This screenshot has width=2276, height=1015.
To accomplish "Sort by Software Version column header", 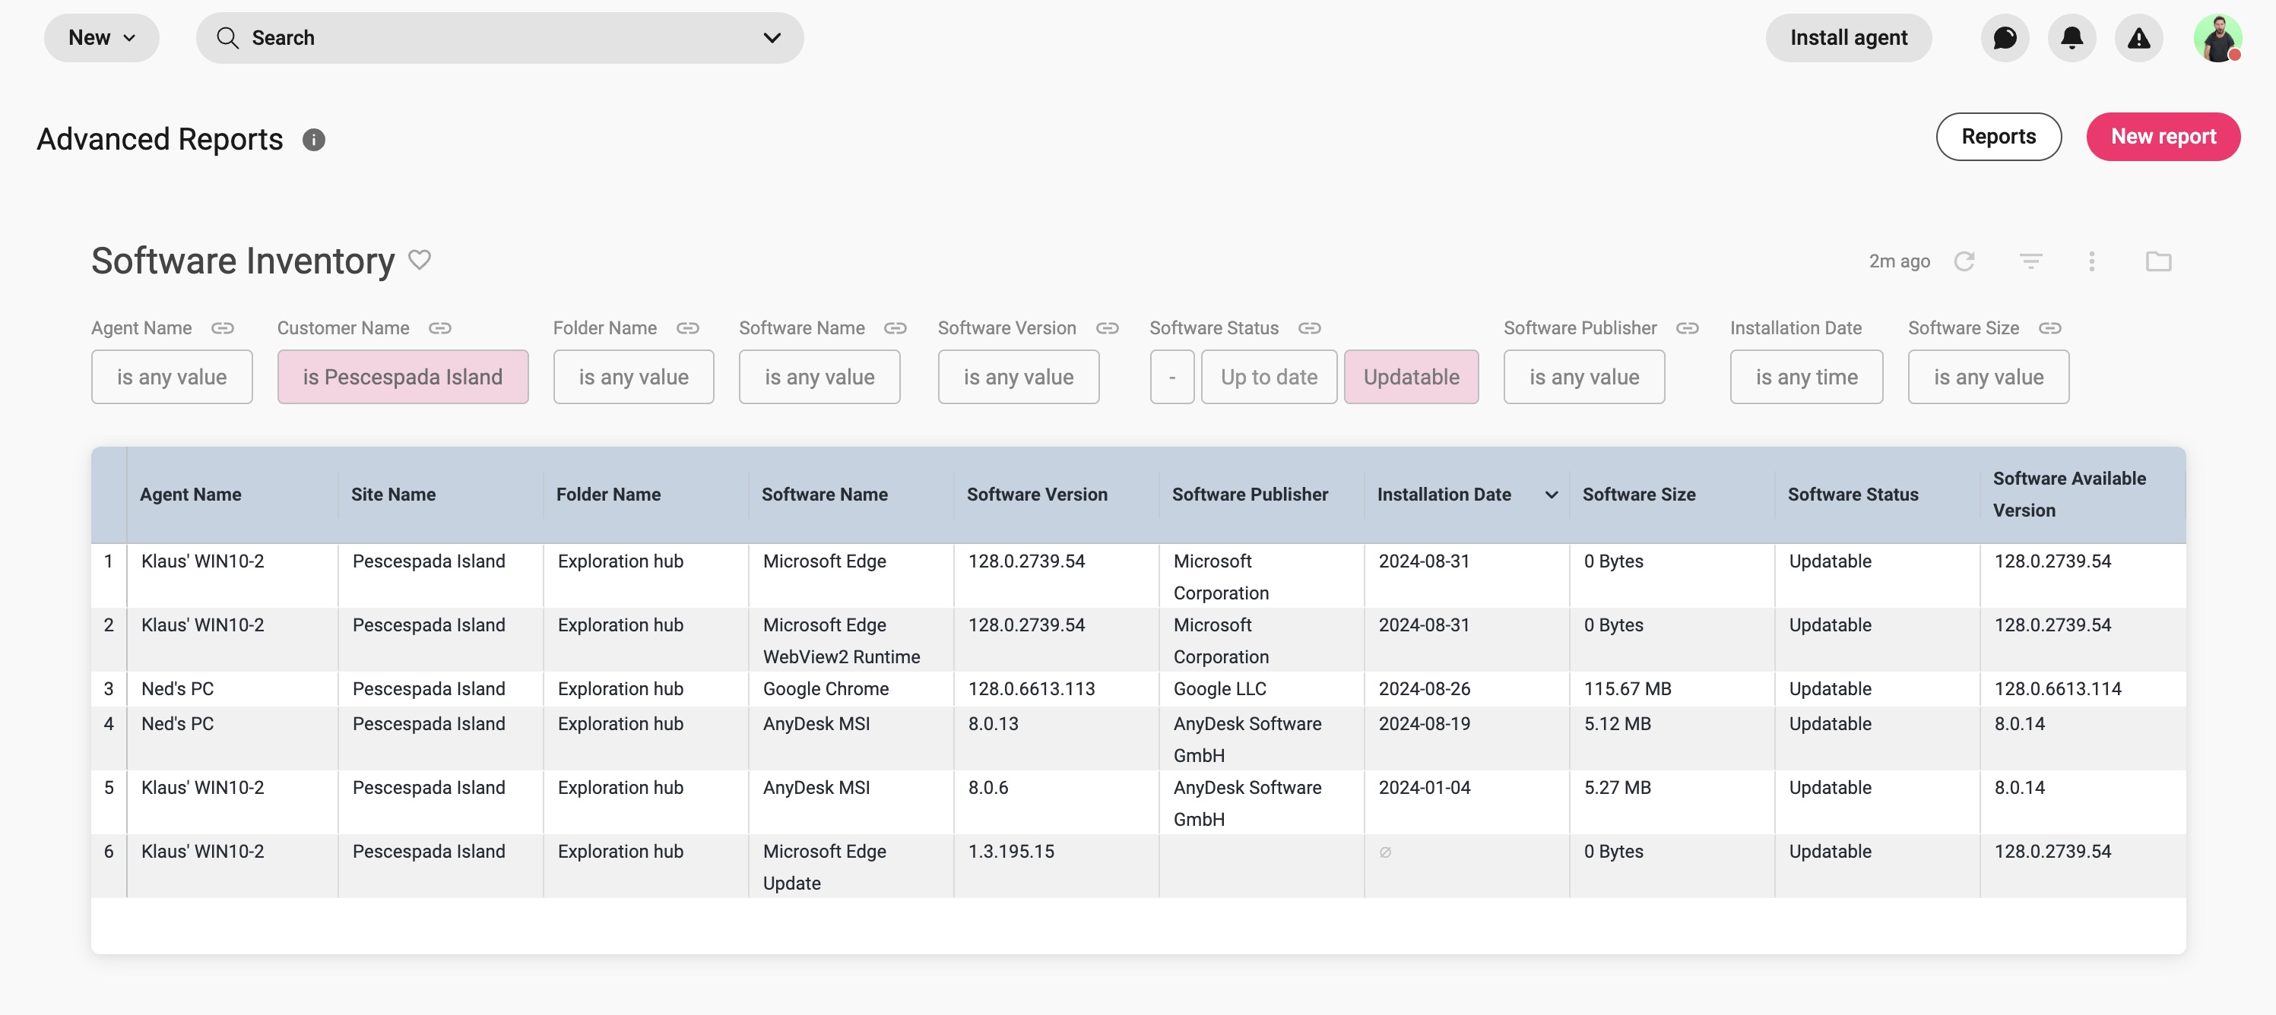I will 1036,495.
